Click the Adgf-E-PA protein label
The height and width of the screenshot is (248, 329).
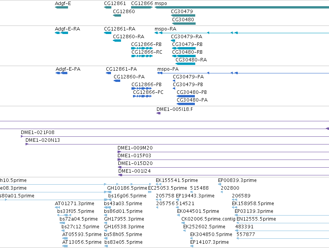tap(68, 69)
